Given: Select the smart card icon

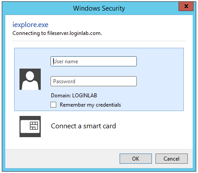Looking at the screenshot, I should pos(30,127).
